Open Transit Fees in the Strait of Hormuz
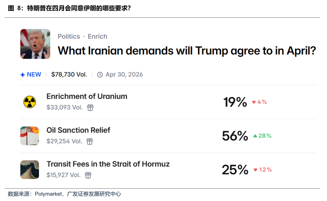This screenshot has width=327, height=201. [x=108, y=164]
